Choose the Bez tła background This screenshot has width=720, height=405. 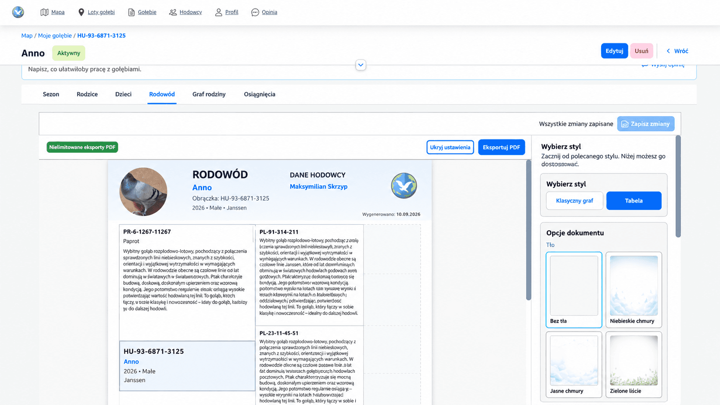click(574, 290)
